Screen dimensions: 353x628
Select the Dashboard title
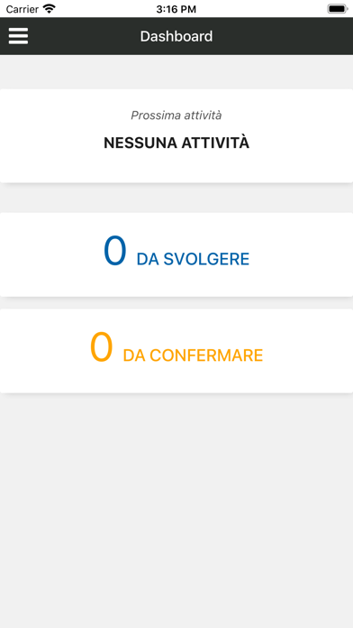(176, 36)
